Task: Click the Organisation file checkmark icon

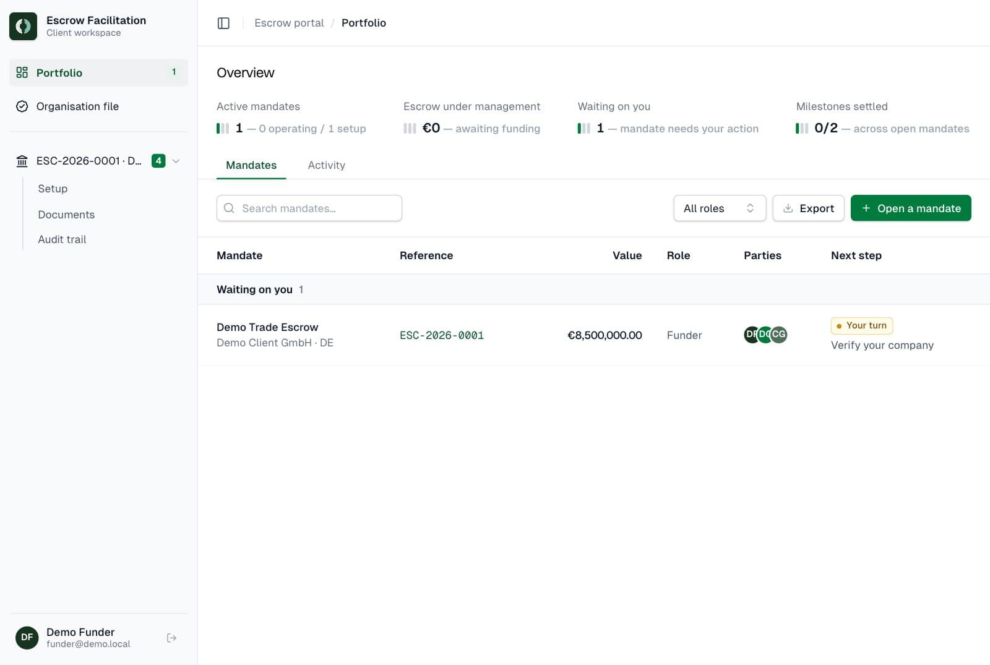Action: tap(22, 106)
